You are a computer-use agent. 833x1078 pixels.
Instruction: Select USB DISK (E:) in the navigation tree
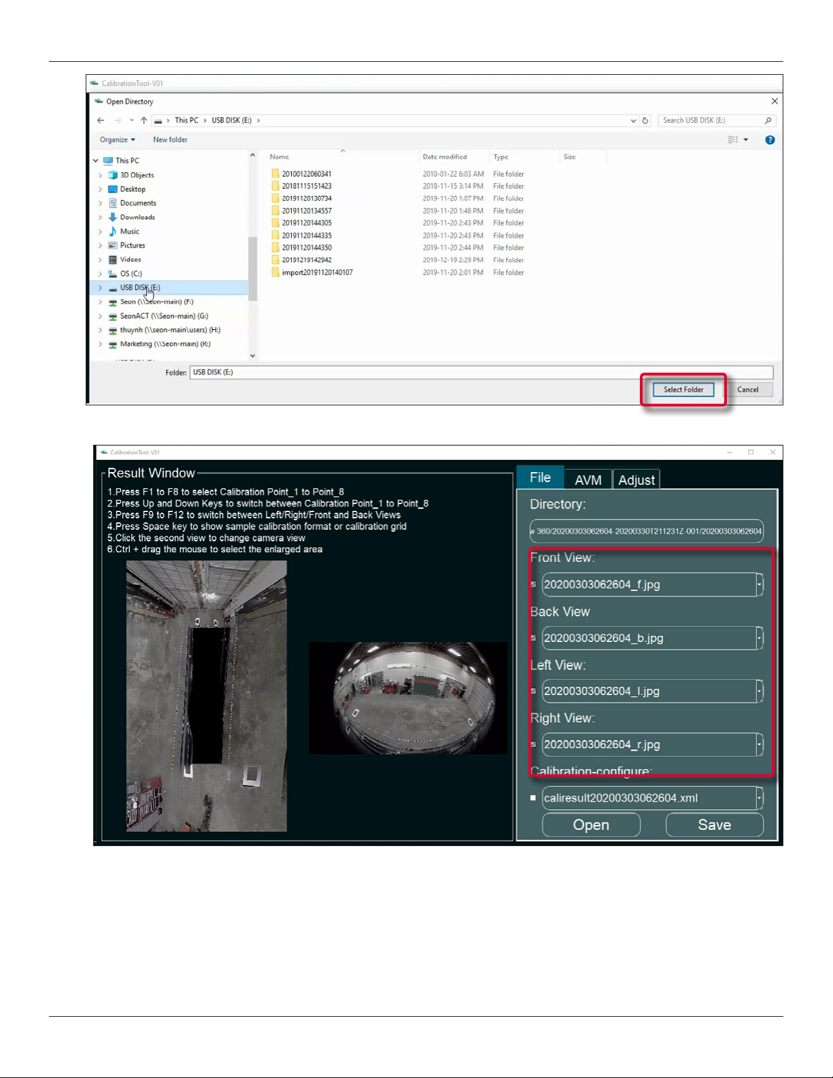tap(140, 288)
